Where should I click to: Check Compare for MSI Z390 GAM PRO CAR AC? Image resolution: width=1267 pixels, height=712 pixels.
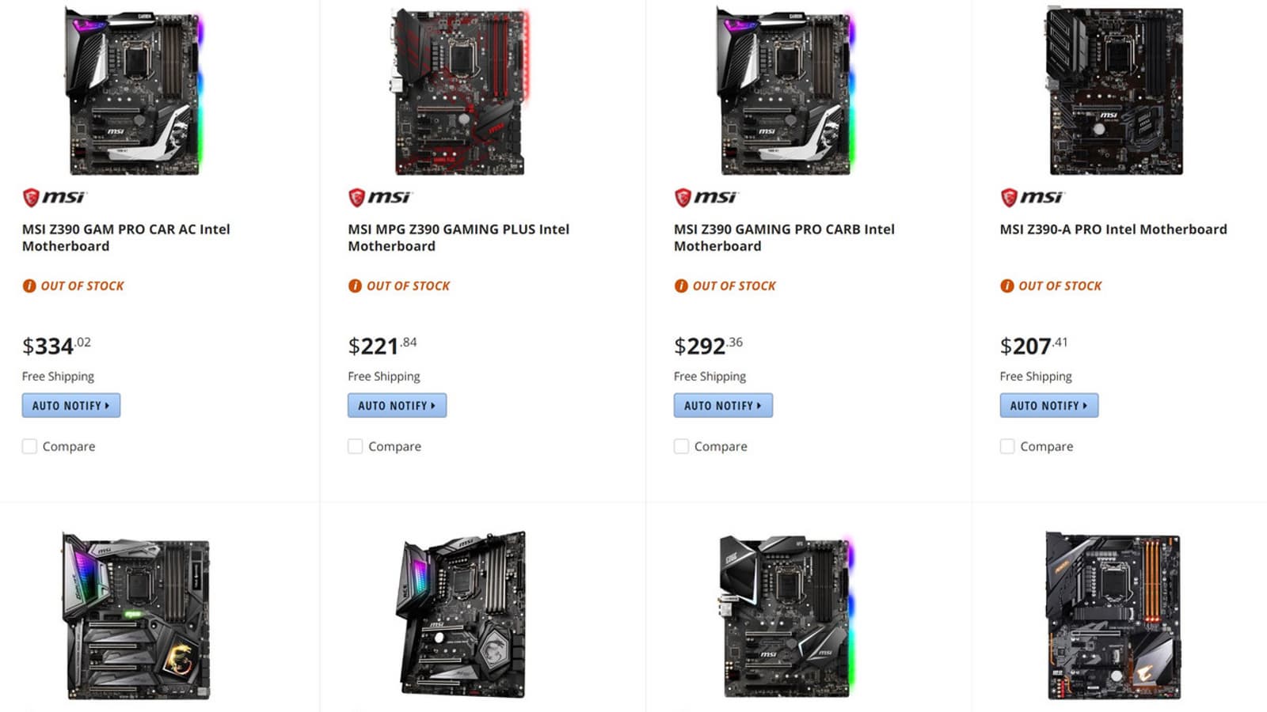tap(29, 446)
